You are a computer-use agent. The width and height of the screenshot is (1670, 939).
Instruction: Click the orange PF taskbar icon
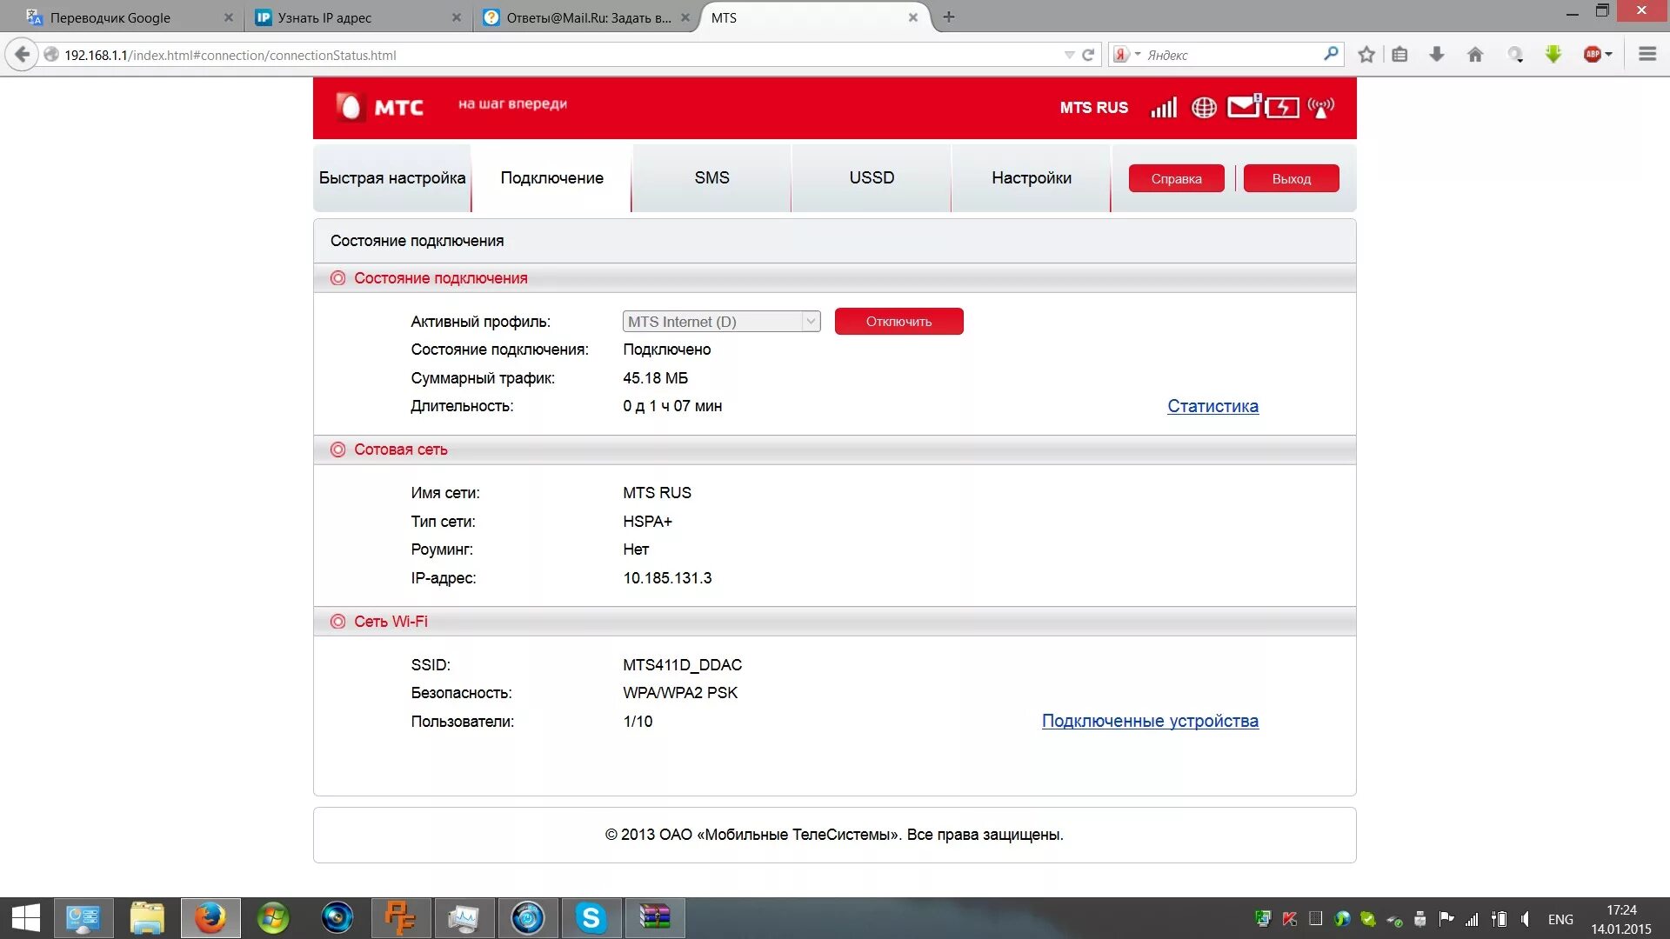400,918
